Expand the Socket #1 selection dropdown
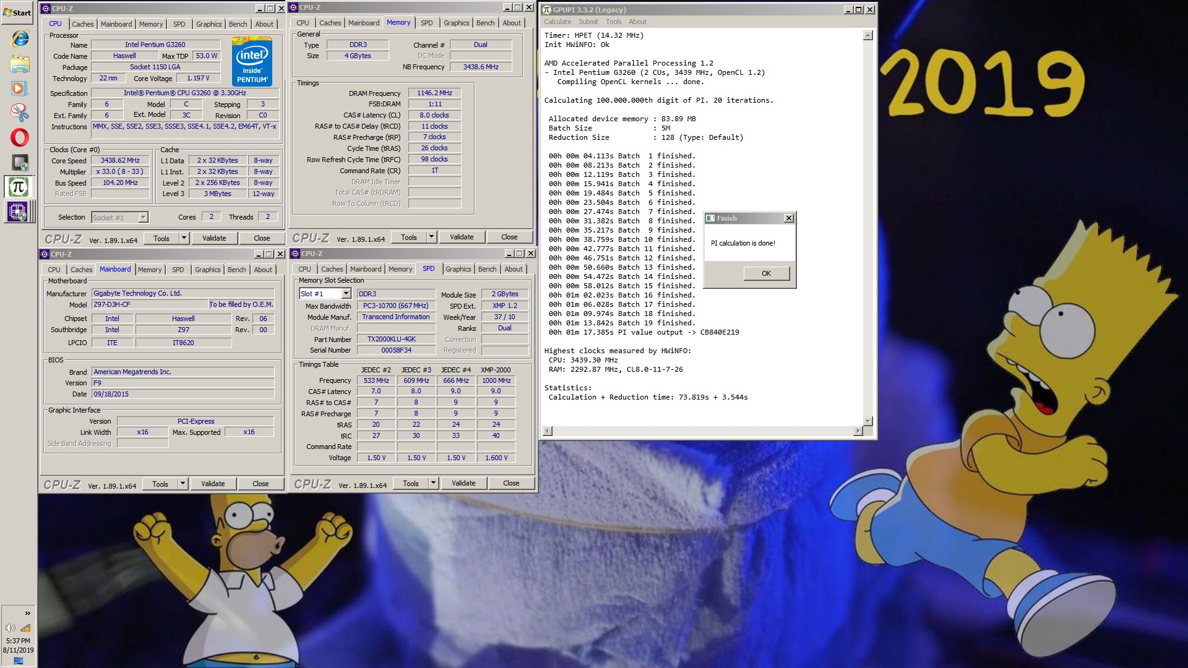The image size is (1188, 668). coord(143,217)
